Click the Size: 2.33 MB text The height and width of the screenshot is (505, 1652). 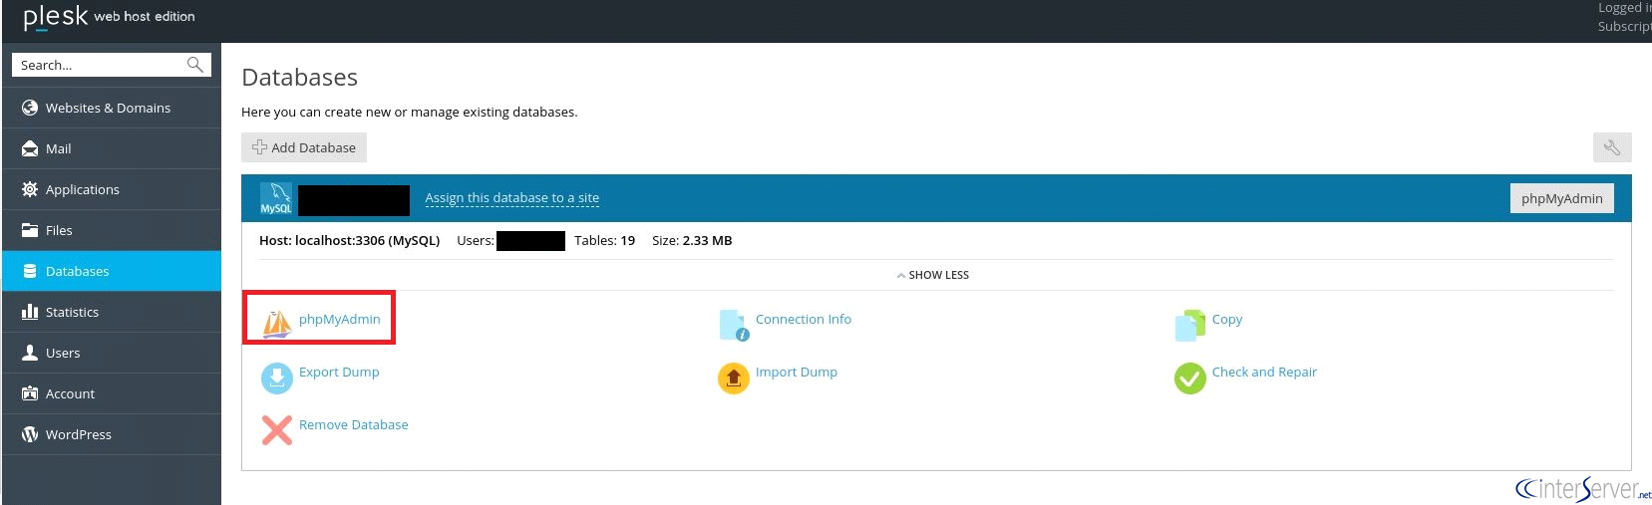(x=692, y=240)
